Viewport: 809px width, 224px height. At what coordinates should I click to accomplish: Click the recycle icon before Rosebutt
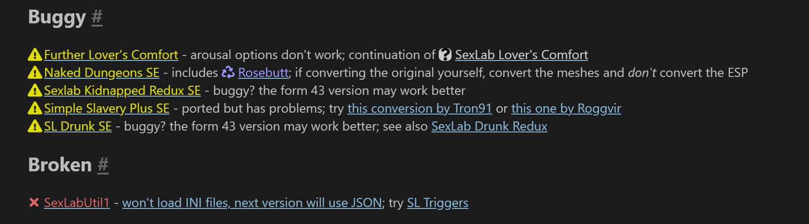click(228, 72)
